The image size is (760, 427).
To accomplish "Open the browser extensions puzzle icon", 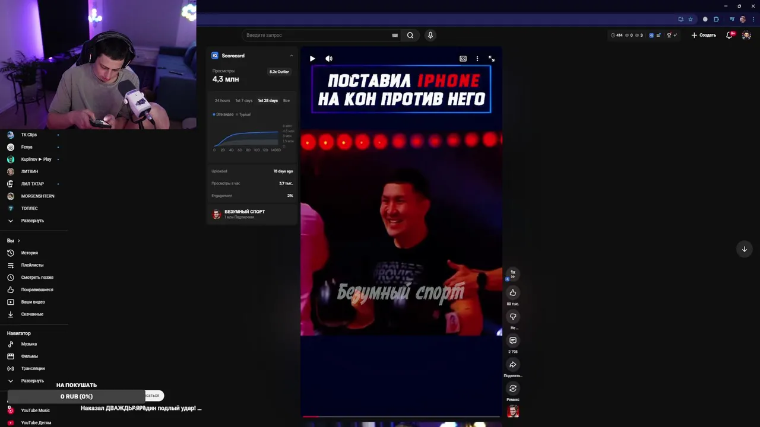I will point(716,19).
